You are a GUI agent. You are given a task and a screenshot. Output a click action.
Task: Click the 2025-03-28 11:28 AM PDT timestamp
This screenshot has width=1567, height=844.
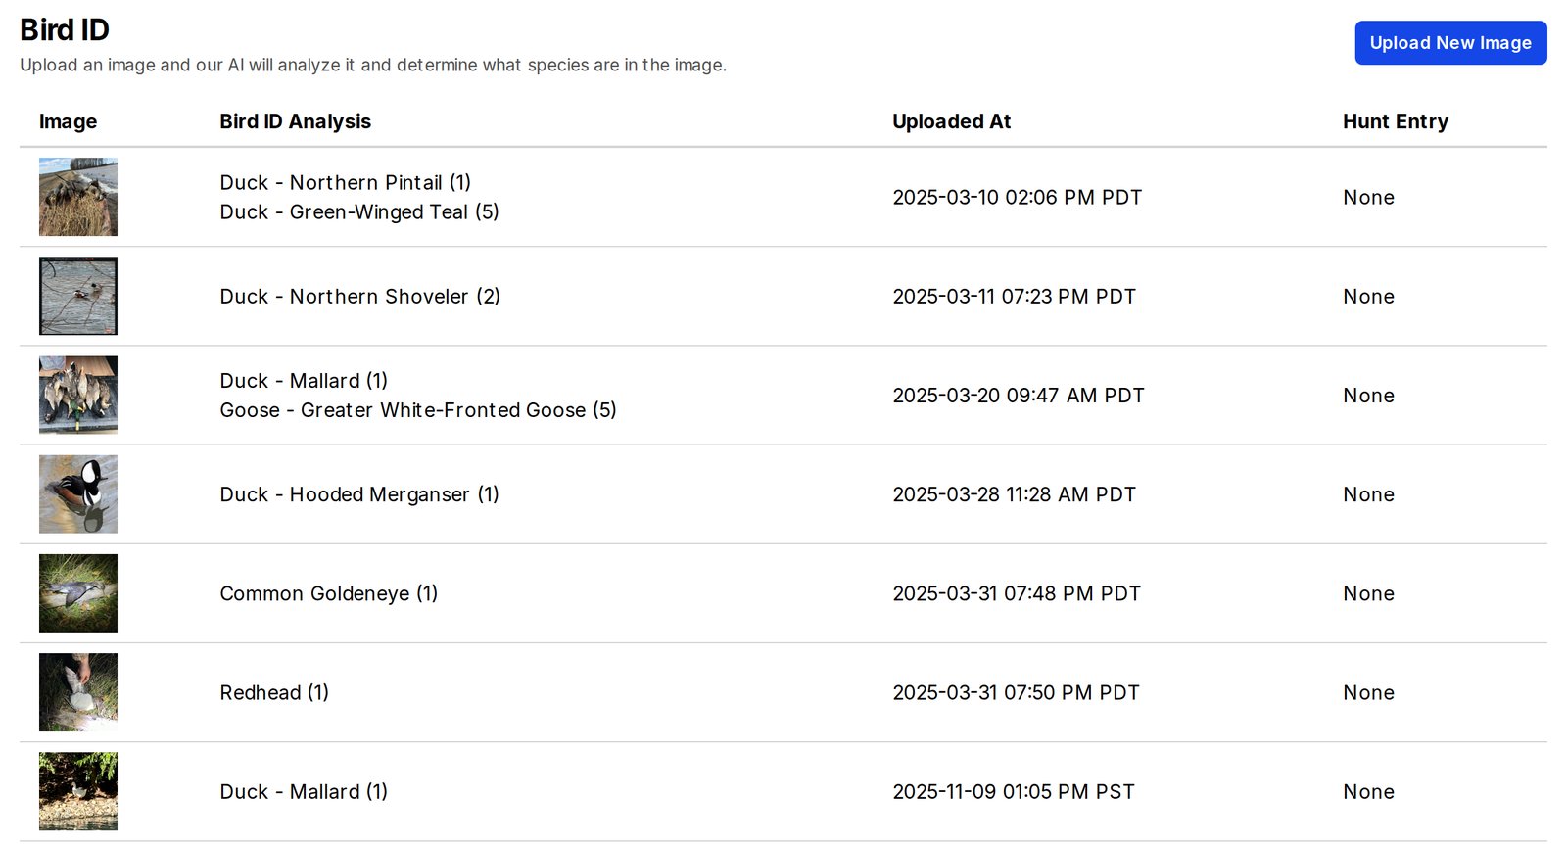(1015, 494)
